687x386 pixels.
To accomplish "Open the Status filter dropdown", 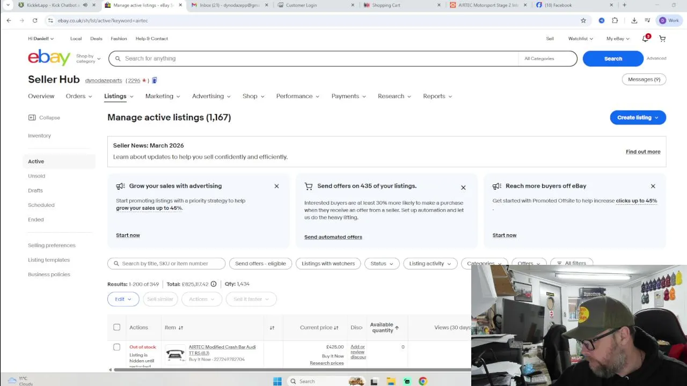I will pos(382,263).
